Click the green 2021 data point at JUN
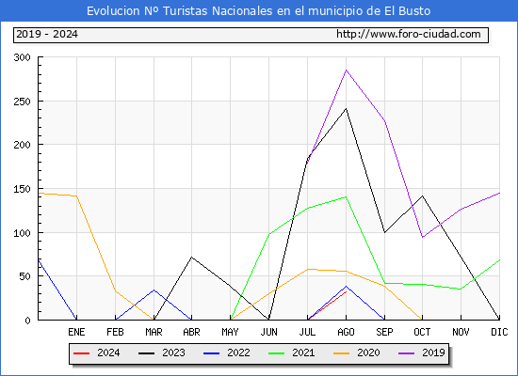Image resolution: width=518 pixels, height=376 pixels. pos(269,234)
